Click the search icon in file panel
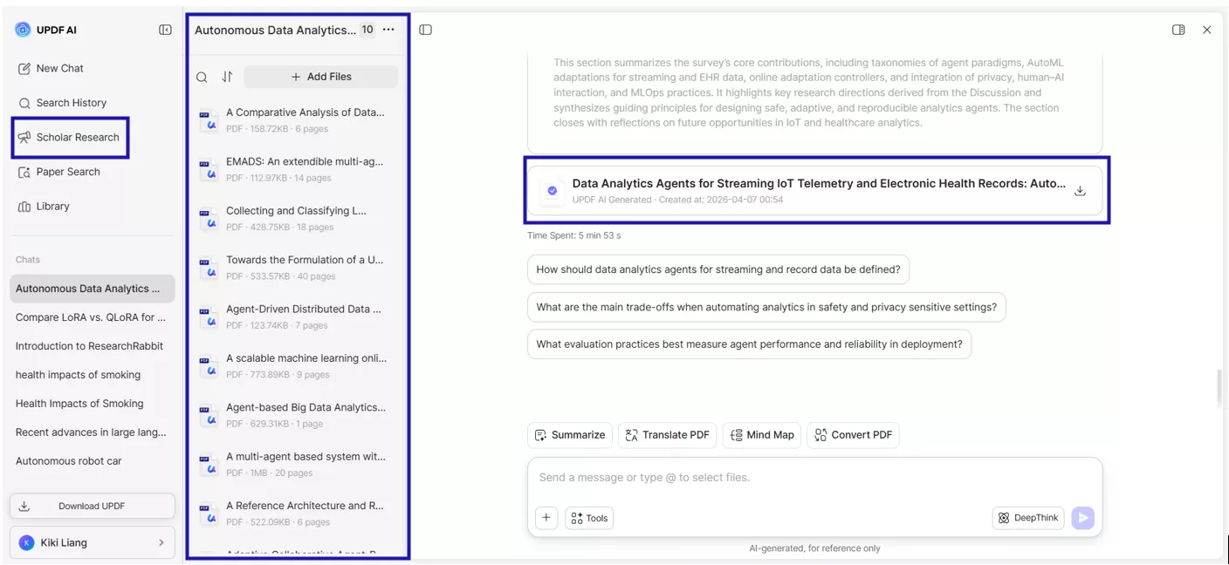The image size is (1229, 565). [x=202, y=77]
